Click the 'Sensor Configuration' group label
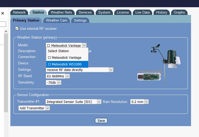 click(x=33, y=95)
